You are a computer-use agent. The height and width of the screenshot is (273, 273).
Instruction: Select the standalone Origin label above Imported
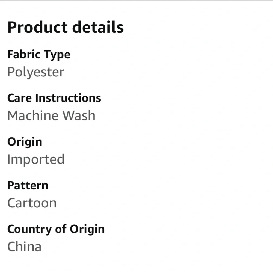(25, 142)
